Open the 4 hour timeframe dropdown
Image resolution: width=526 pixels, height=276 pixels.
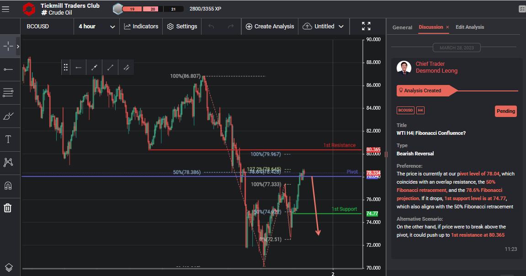tap(96, 27)
